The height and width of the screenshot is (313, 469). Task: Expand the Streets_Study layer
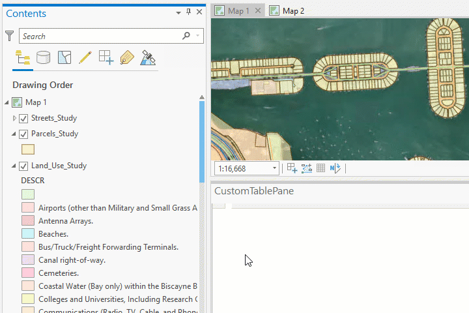tap(14, 118)
